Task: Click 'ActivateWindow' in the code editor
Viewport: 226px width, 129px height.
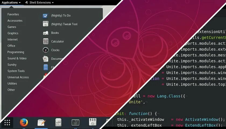Action: (202, 120)
